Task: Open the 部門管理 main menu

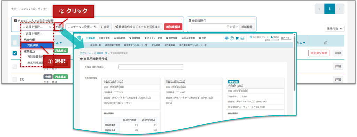Action: (172, 38)
